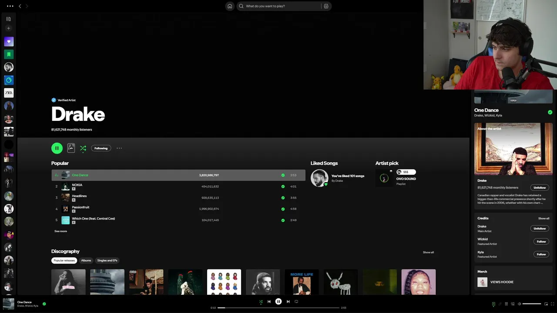Select the Popular releases tab

tap(64, 260)
